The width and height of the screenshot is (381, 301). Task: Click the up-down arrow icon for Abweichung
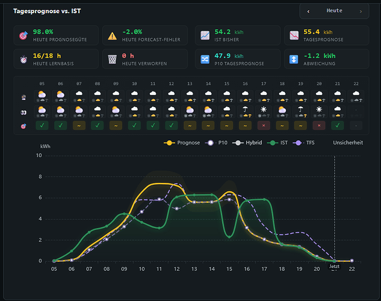294,59
